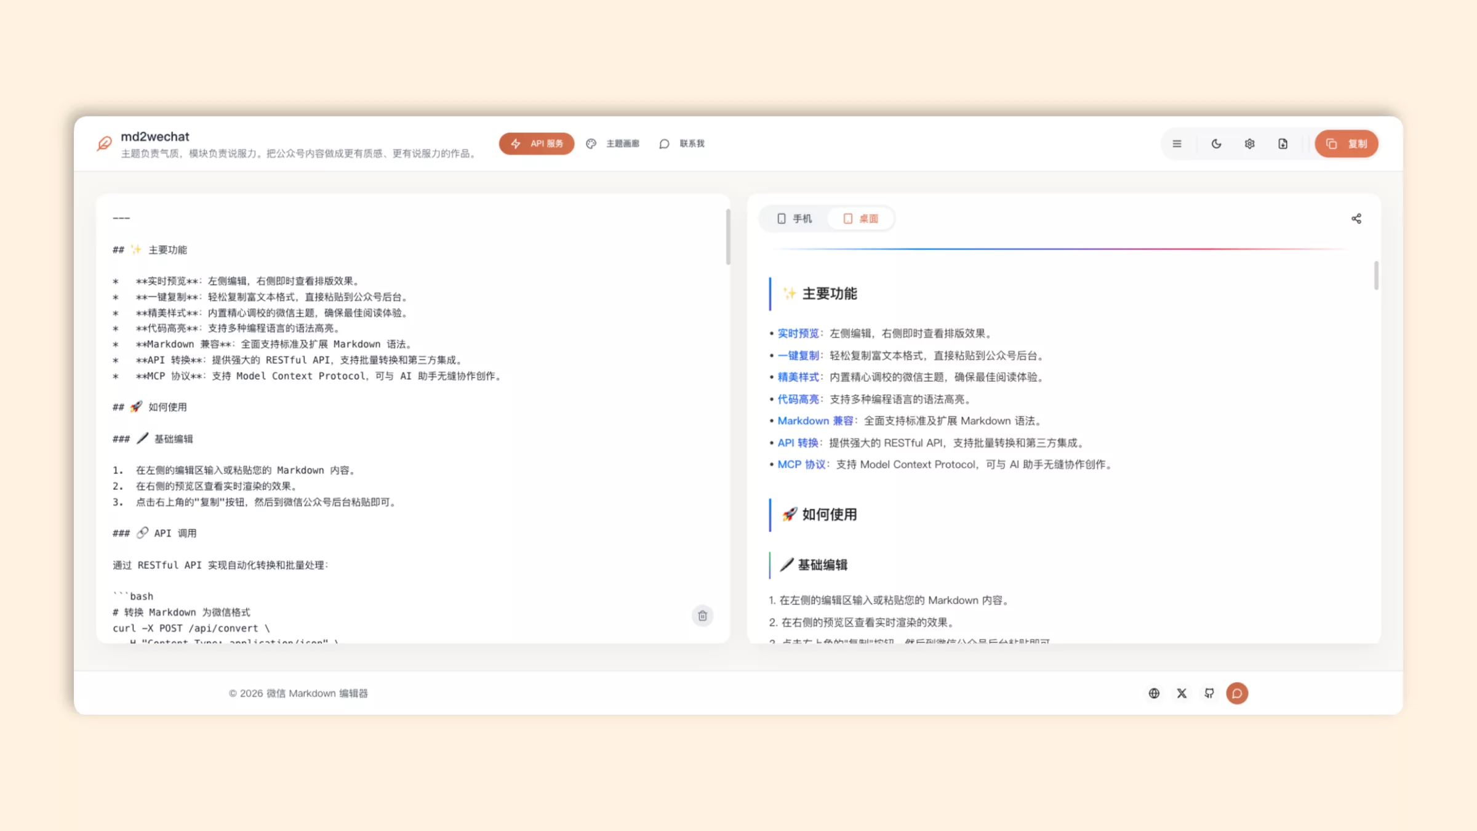Click the editor pane scrollbar
Screen dimensions: 1477x831
point(727,237)
